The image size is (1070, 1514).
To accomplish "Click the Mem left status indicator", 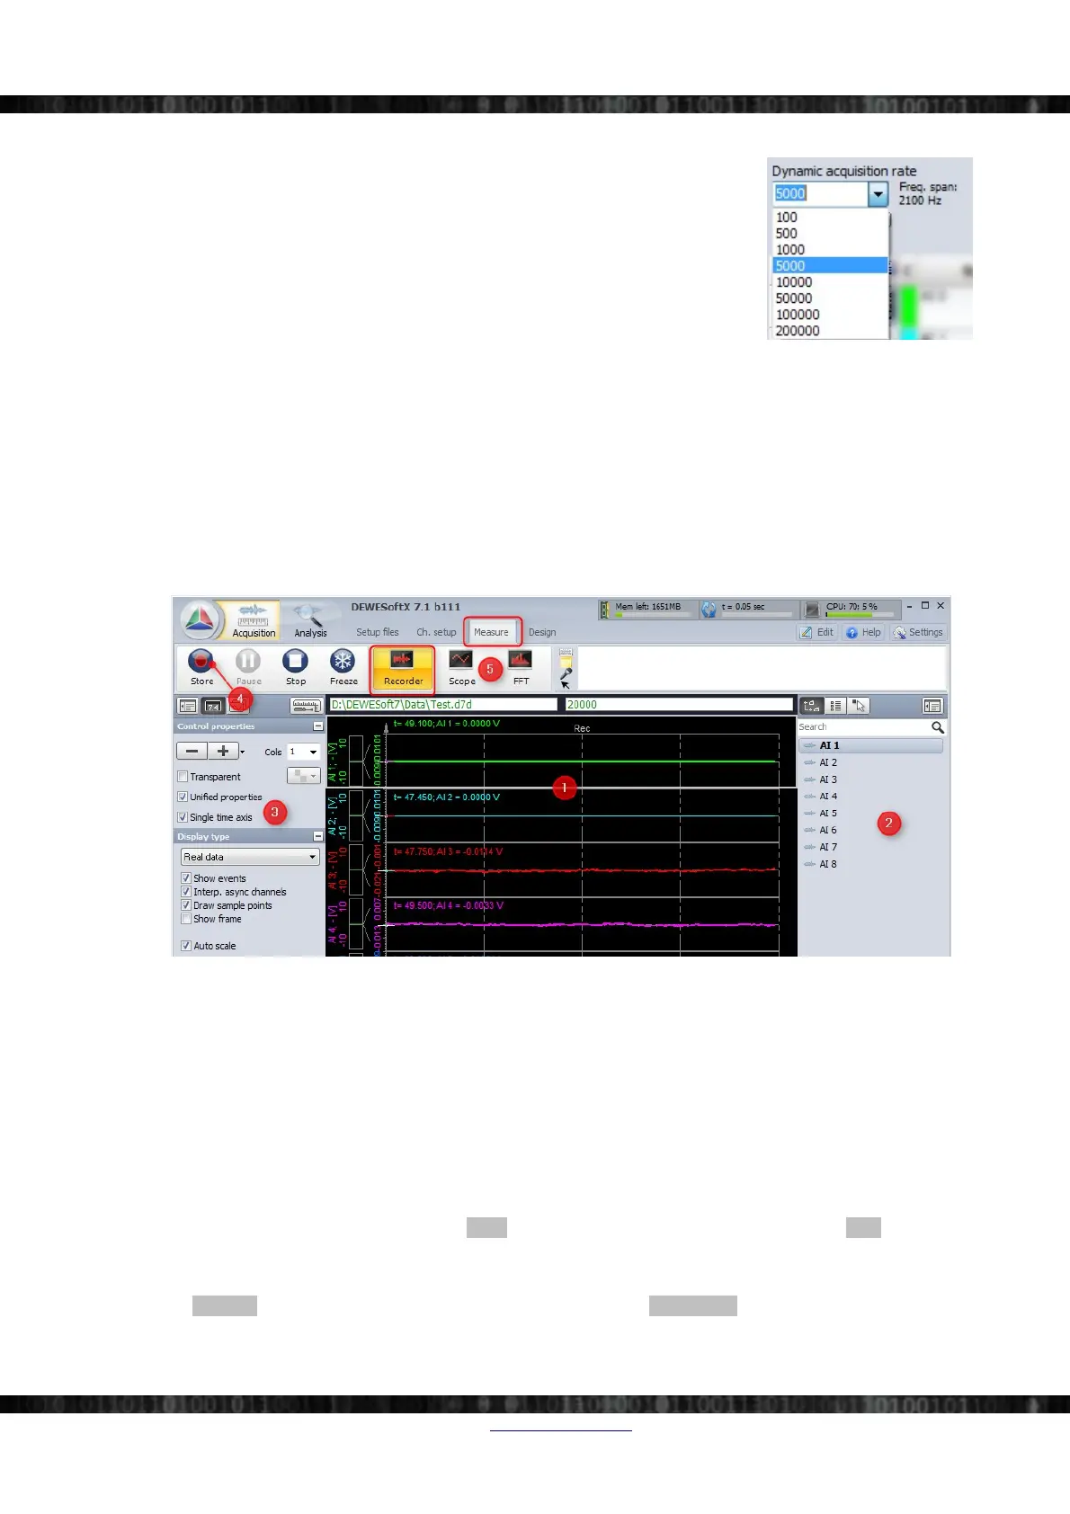I will tap(647, 610).
